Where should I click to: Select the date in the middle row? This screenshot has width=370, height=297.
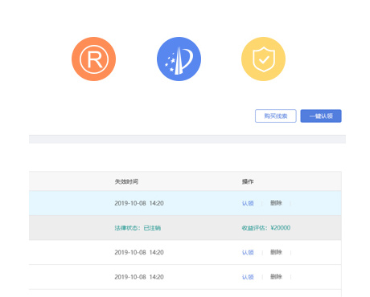(x=139, y=253)
